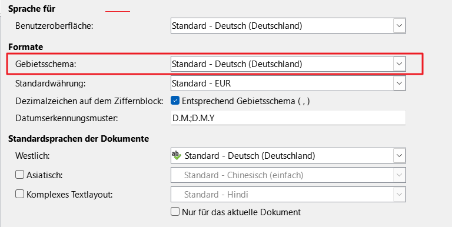
Task: Click the spellcheck icon in Westlich field
Action: point(176,155)
